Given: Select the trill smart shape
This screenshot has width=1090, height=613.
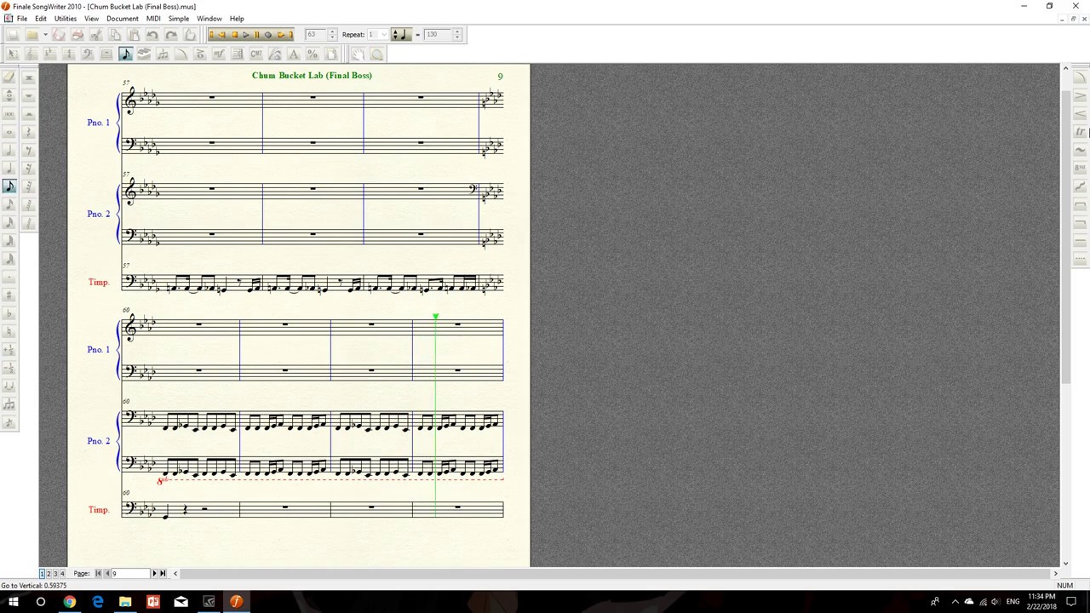Looking at the screenshot, I should pyautogui.click(x=1080, y=132).
